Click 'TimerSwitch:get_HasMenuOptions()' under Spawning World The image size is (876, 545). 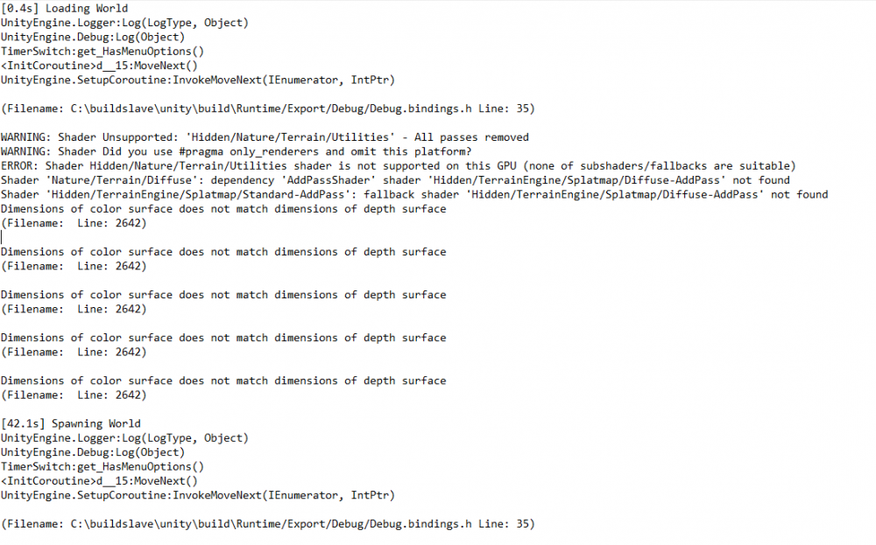[102, 467]
